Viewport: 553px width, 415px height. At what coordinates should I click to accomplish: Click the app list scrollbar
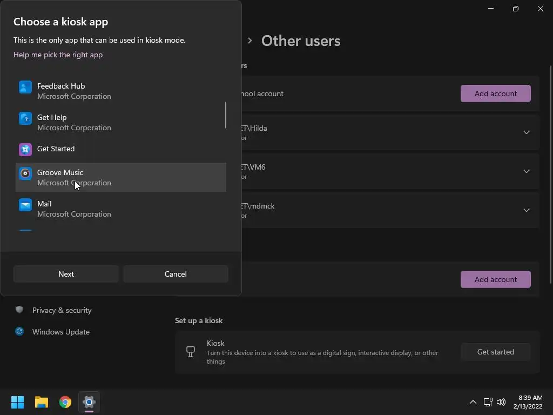[225, 115]
